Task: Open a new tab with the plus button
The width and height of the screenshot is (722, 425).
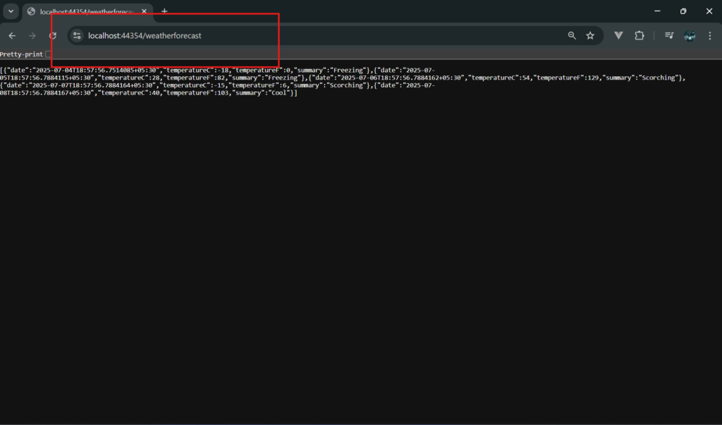Action: coord(164,11)
